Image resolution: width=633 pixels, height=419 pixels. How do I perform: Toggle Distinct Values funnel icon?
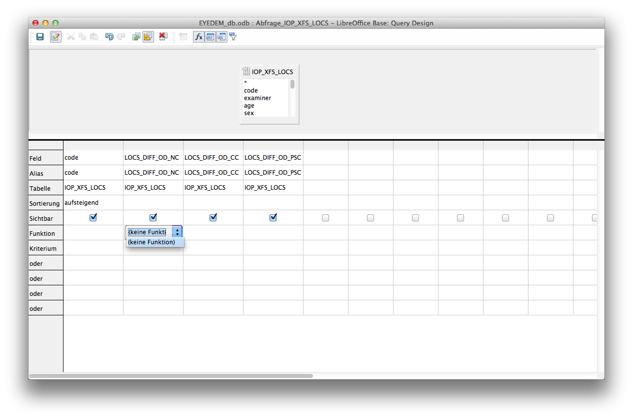(233, 37)
